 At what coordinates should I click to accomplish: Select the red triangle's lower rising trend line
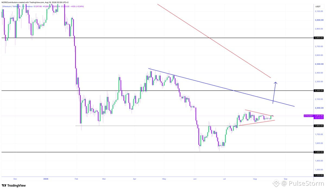(257, 123)
